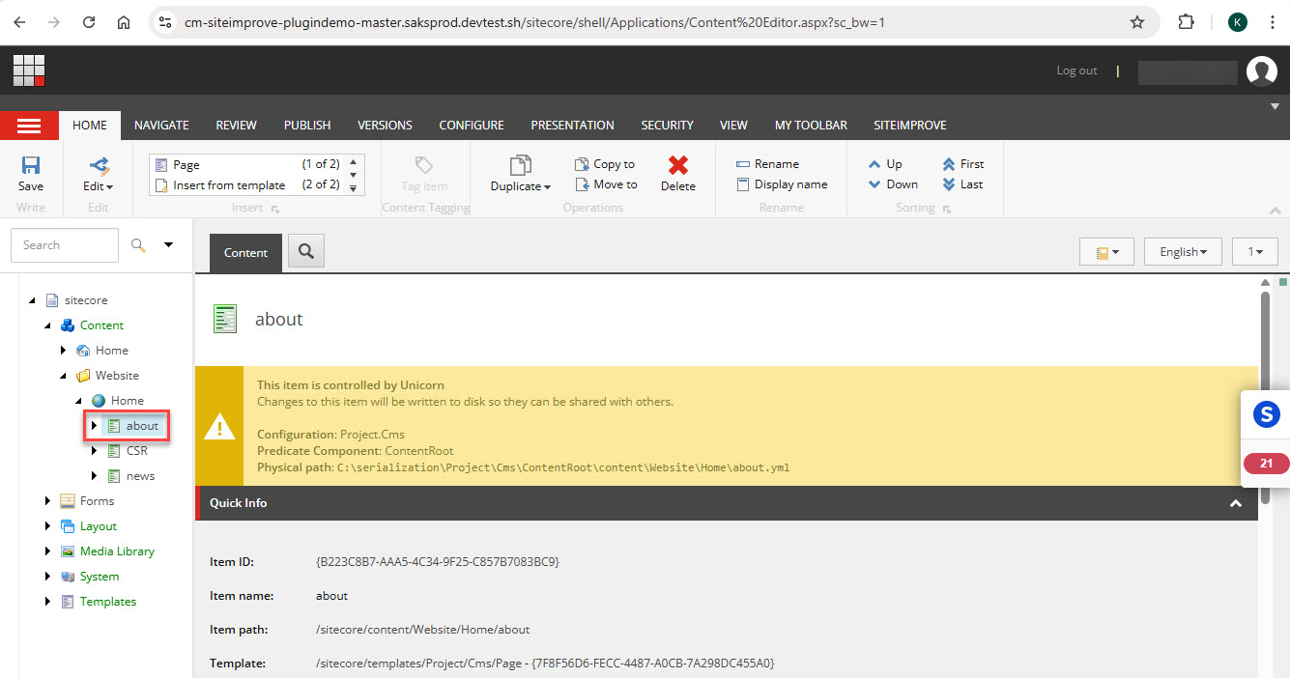Open the Page template path link
This screenshot has width=1290, height=678.
pos(543,663)
